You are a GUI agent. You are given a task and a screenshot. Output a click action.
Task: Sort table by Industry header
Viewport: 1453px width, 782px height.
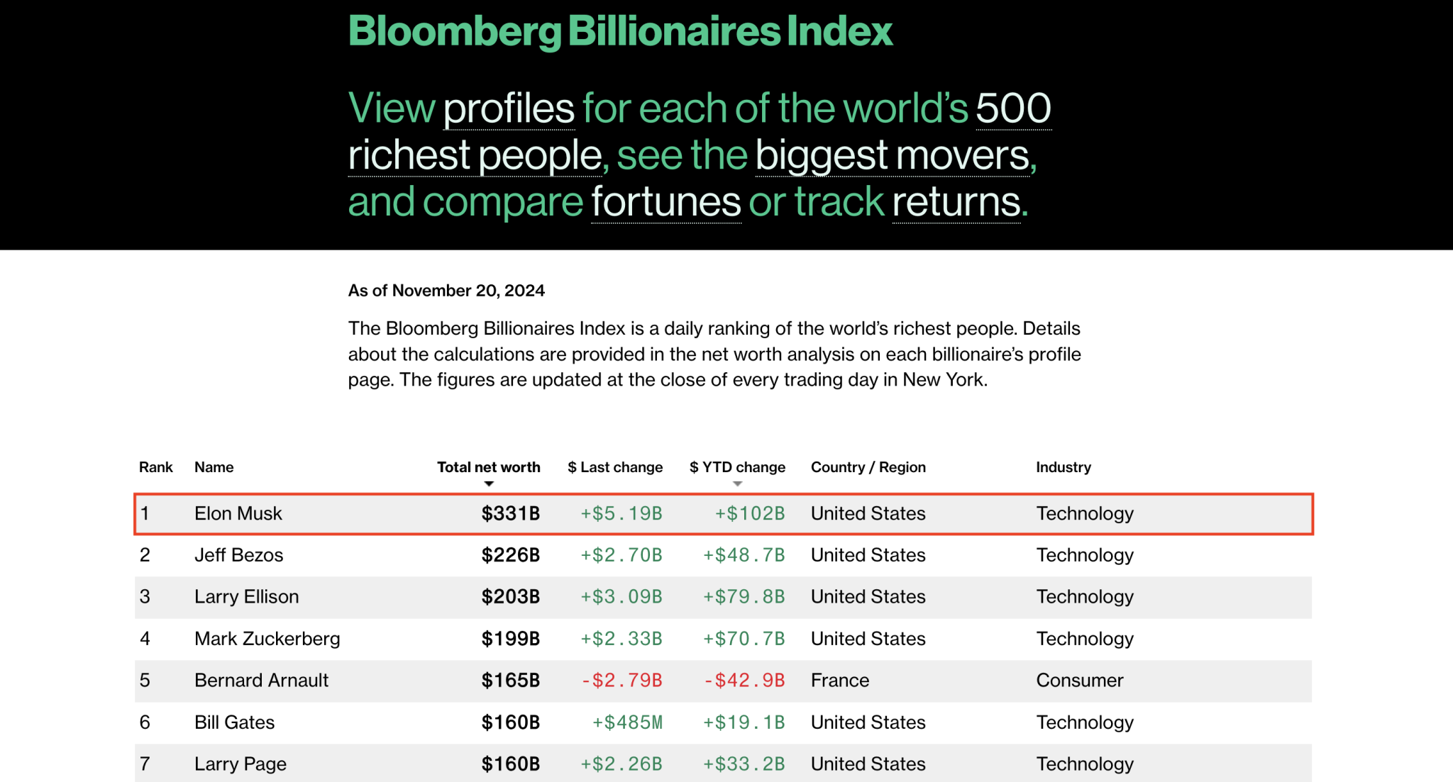1063,467
